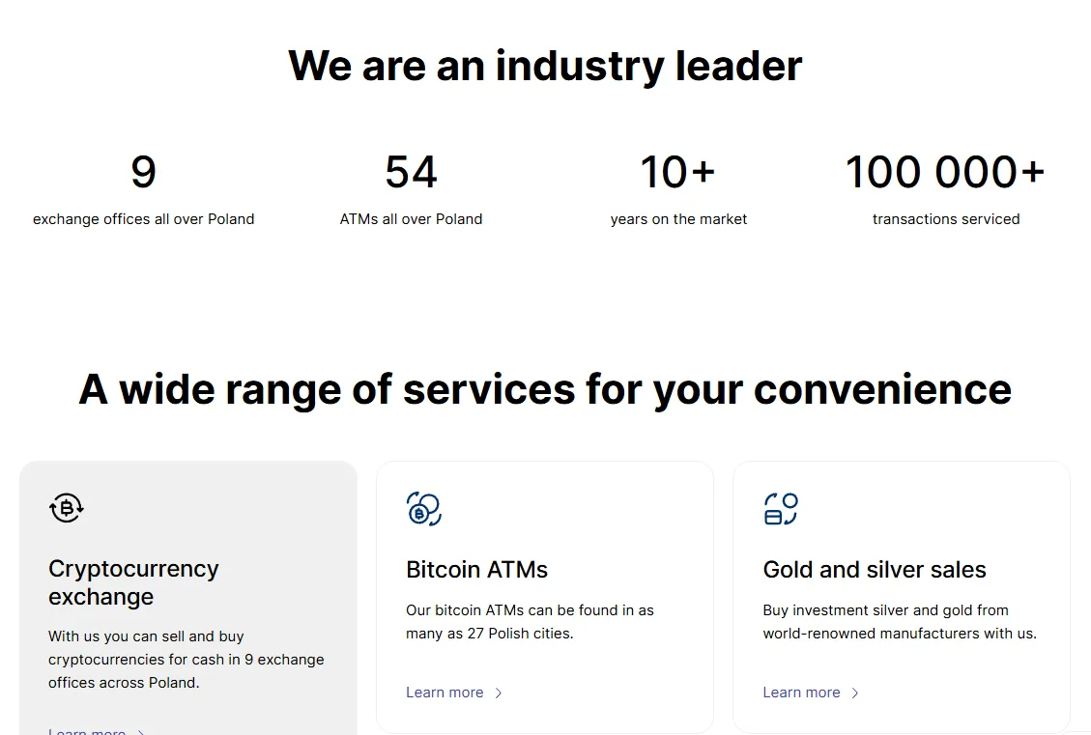Open partially visible Learn more in Cryptocurrency exchange card
Viewport: 1091px width, 735px height.
click(x=87, y=730)
